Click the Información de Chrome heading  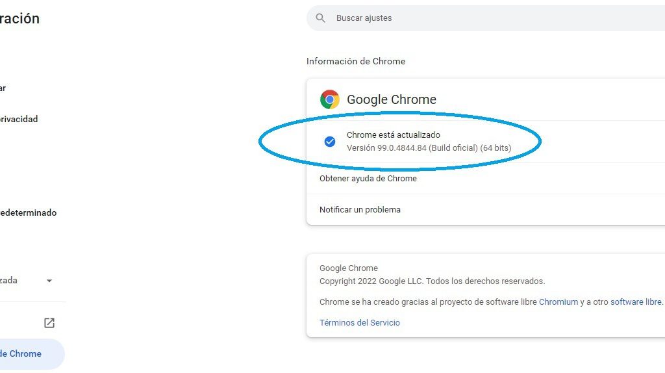(356, 61)
